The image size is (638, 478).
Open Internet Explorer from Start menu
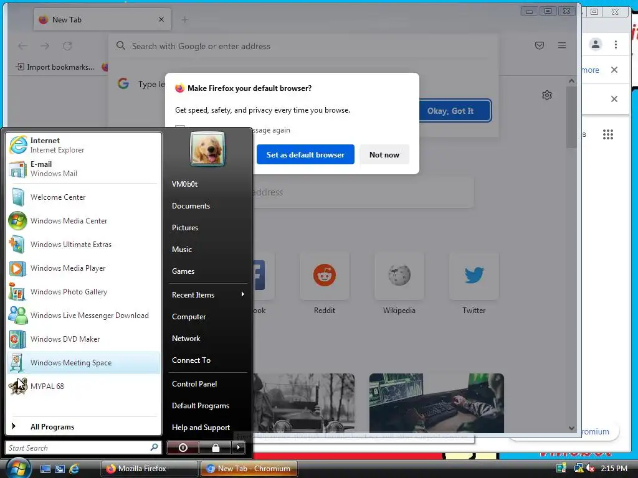coord(83,145)
